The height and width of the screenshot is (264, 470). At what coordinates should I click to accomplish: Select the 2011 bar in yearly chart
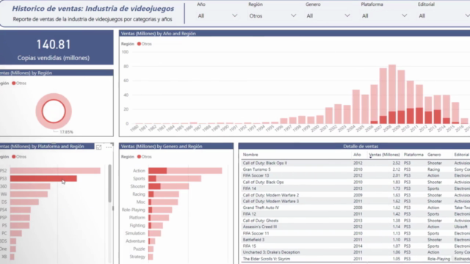click(419, 104)
